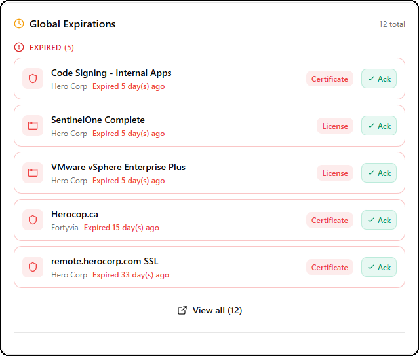Click the EXPIRED (5) section label
Viewport: 419px width, 356px height.
point(52,48)
